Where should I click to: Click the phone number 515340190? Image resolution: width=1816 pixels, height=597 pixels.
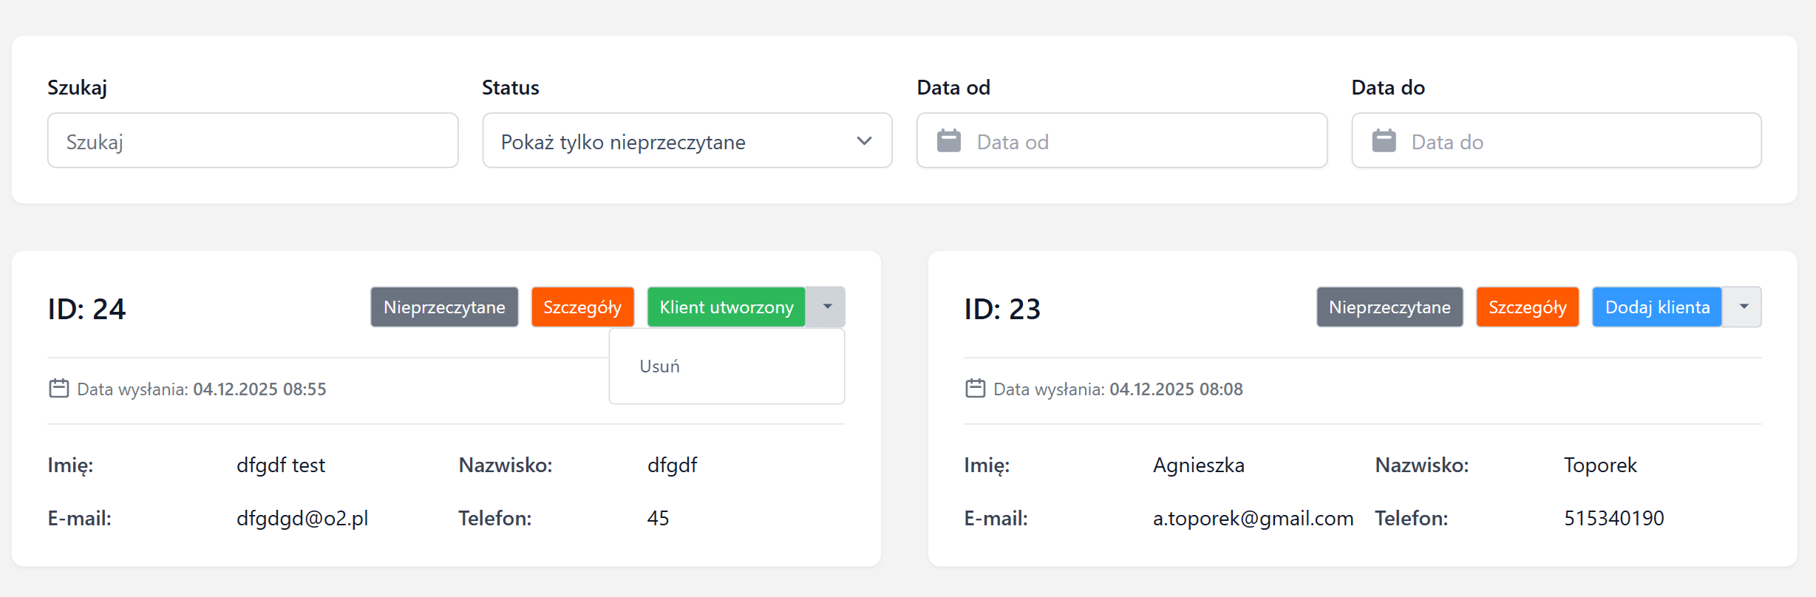pyautogui.click(x=1613, y=519)
